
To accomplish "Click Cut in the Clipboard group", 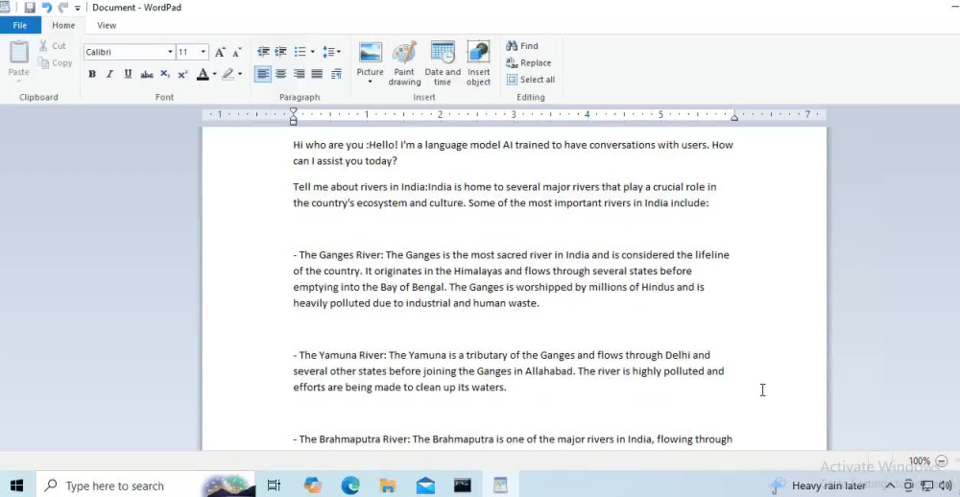I will 53,46.
